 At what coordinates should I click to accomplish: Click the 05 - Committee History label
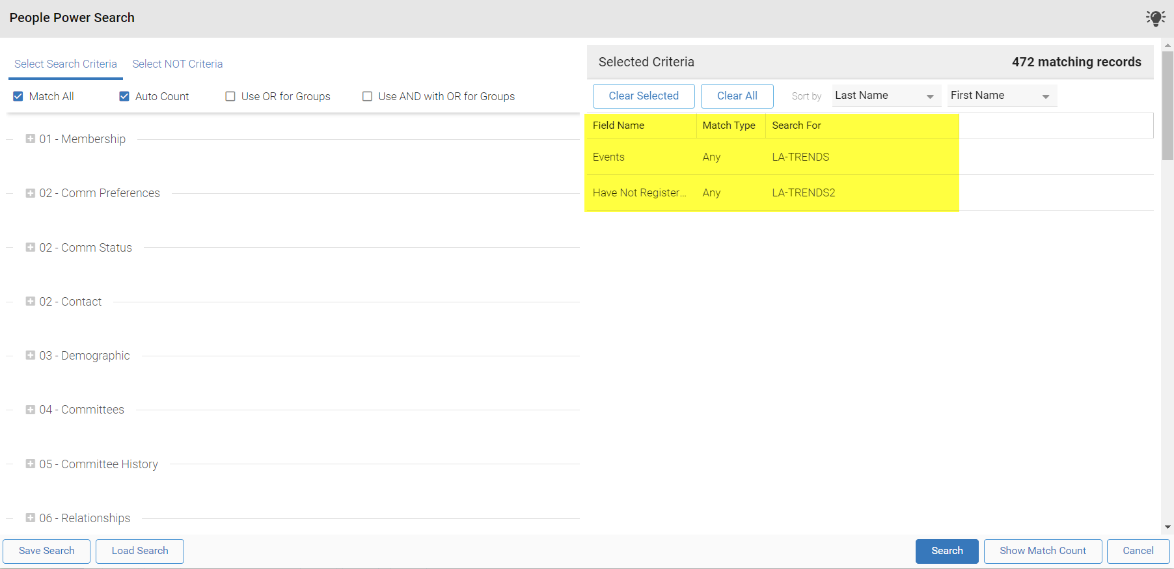click(x=99, y=464)
